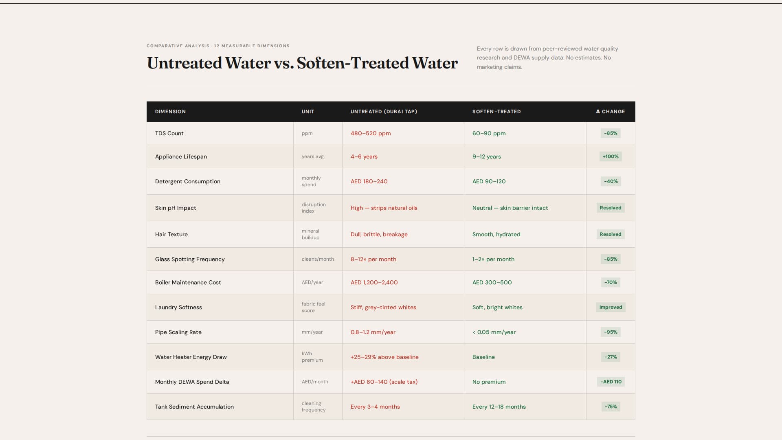Click the '-95%' change badge
The width and height of the screenshot is (782, 440).
point(611,332)
